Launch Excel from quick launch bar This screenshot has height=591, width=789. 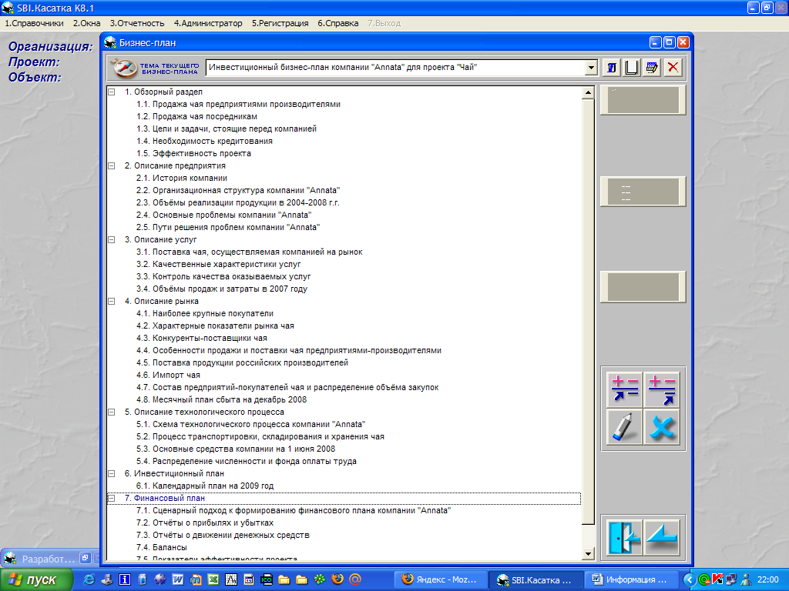point(213,579)
